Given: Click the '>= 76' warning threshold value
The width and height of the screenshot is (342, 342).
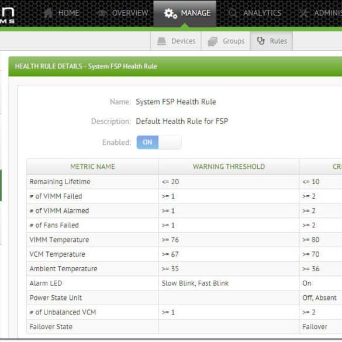Looking at the screenshot, I should coord(170,240).
